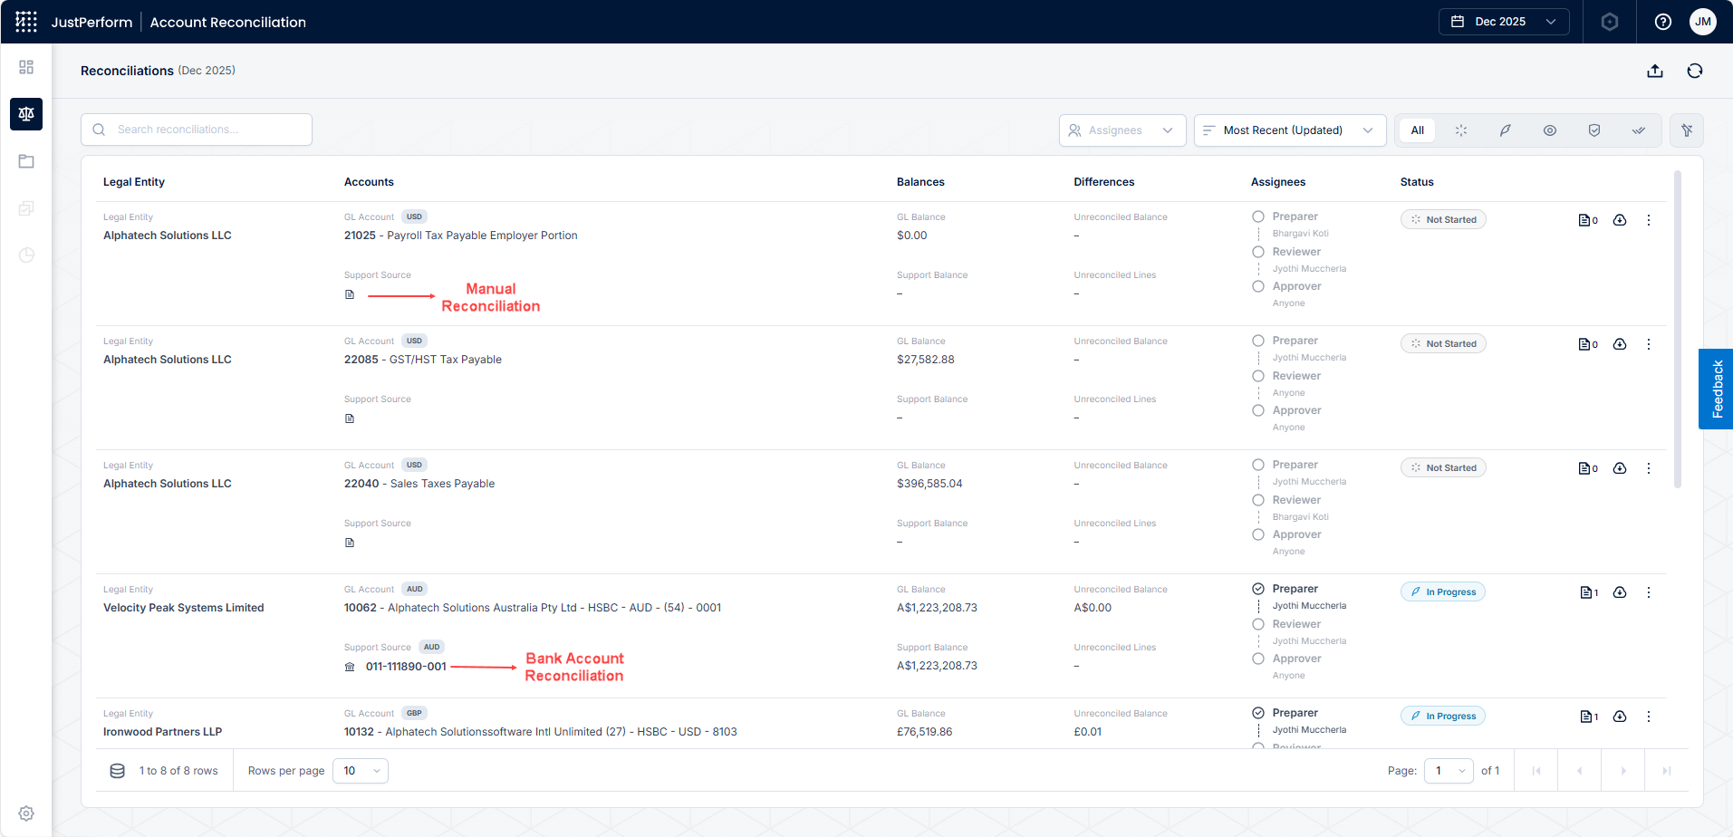The height and width of the screenshot is (837, 1733).
Task: Filter by approval shield icon
Action: pos(1594,130)
